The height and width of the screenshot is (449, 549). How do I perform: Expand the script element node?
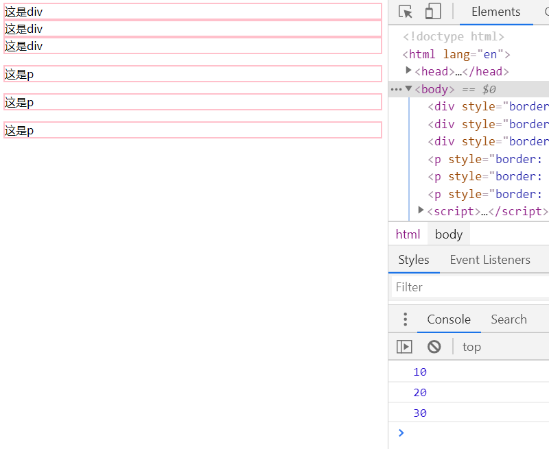pos(421,210)
